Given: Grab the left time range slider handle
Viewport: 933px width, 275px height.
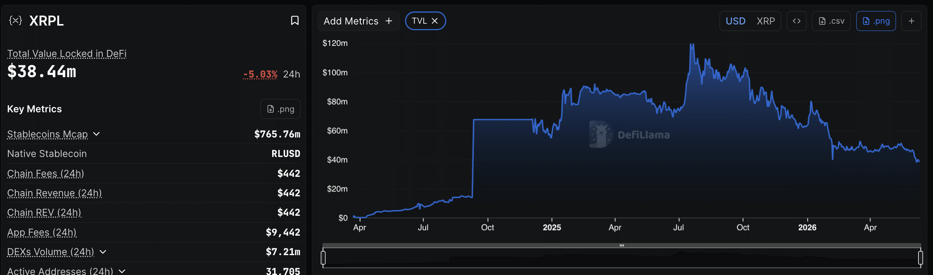Looking at the screenshot, I should click(x=323, y=257).
